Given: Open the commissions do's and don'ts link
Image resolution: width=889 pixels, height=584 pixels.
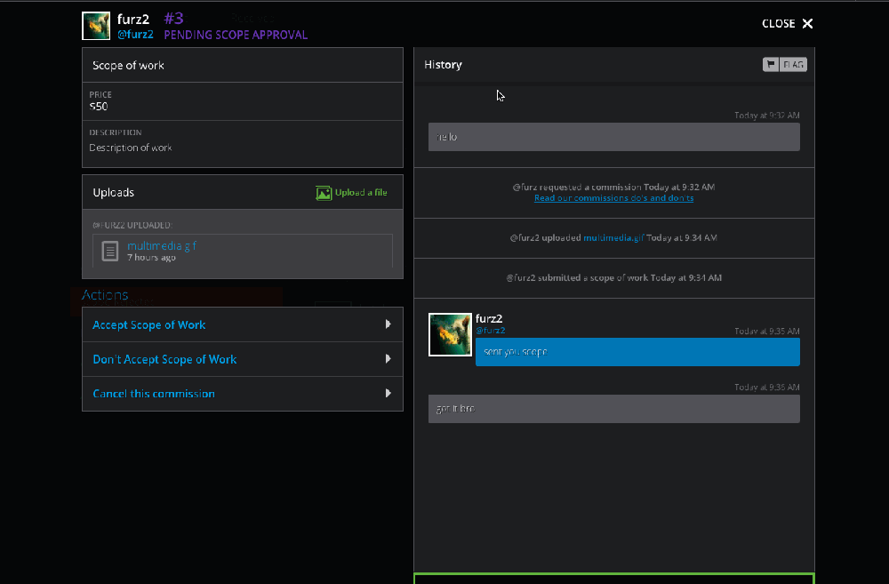Looking at the screenshot, I should click(x=613, y=198).
